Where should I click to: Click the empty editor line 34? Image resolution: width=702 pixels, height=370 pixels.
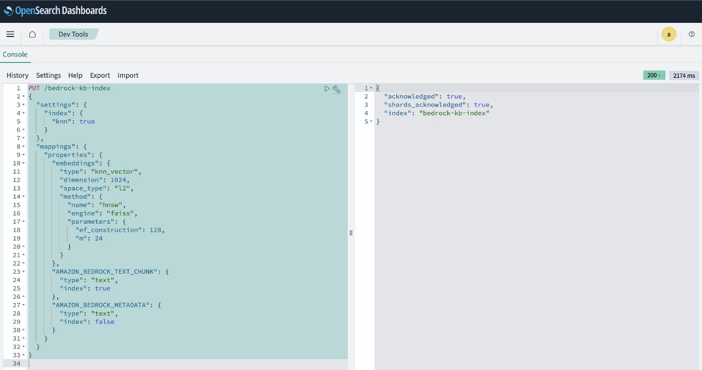pos(188,363)
